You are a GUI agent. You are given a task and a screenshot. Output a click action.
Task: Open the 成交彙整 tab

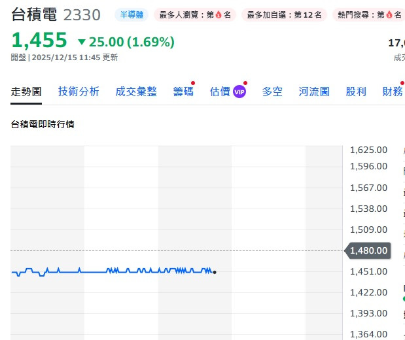click(x=136, y=92)
